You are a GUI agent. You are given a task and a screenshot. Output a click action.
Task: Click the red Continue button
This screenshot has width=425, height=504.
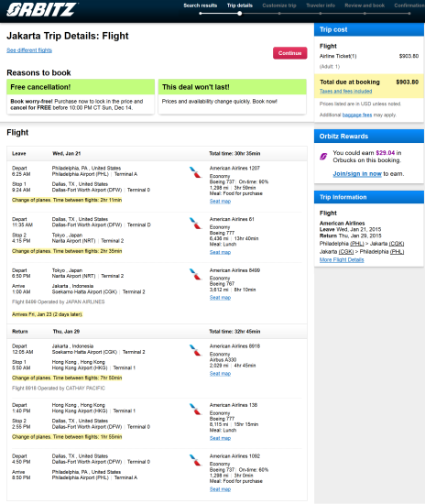click(289, 53)
